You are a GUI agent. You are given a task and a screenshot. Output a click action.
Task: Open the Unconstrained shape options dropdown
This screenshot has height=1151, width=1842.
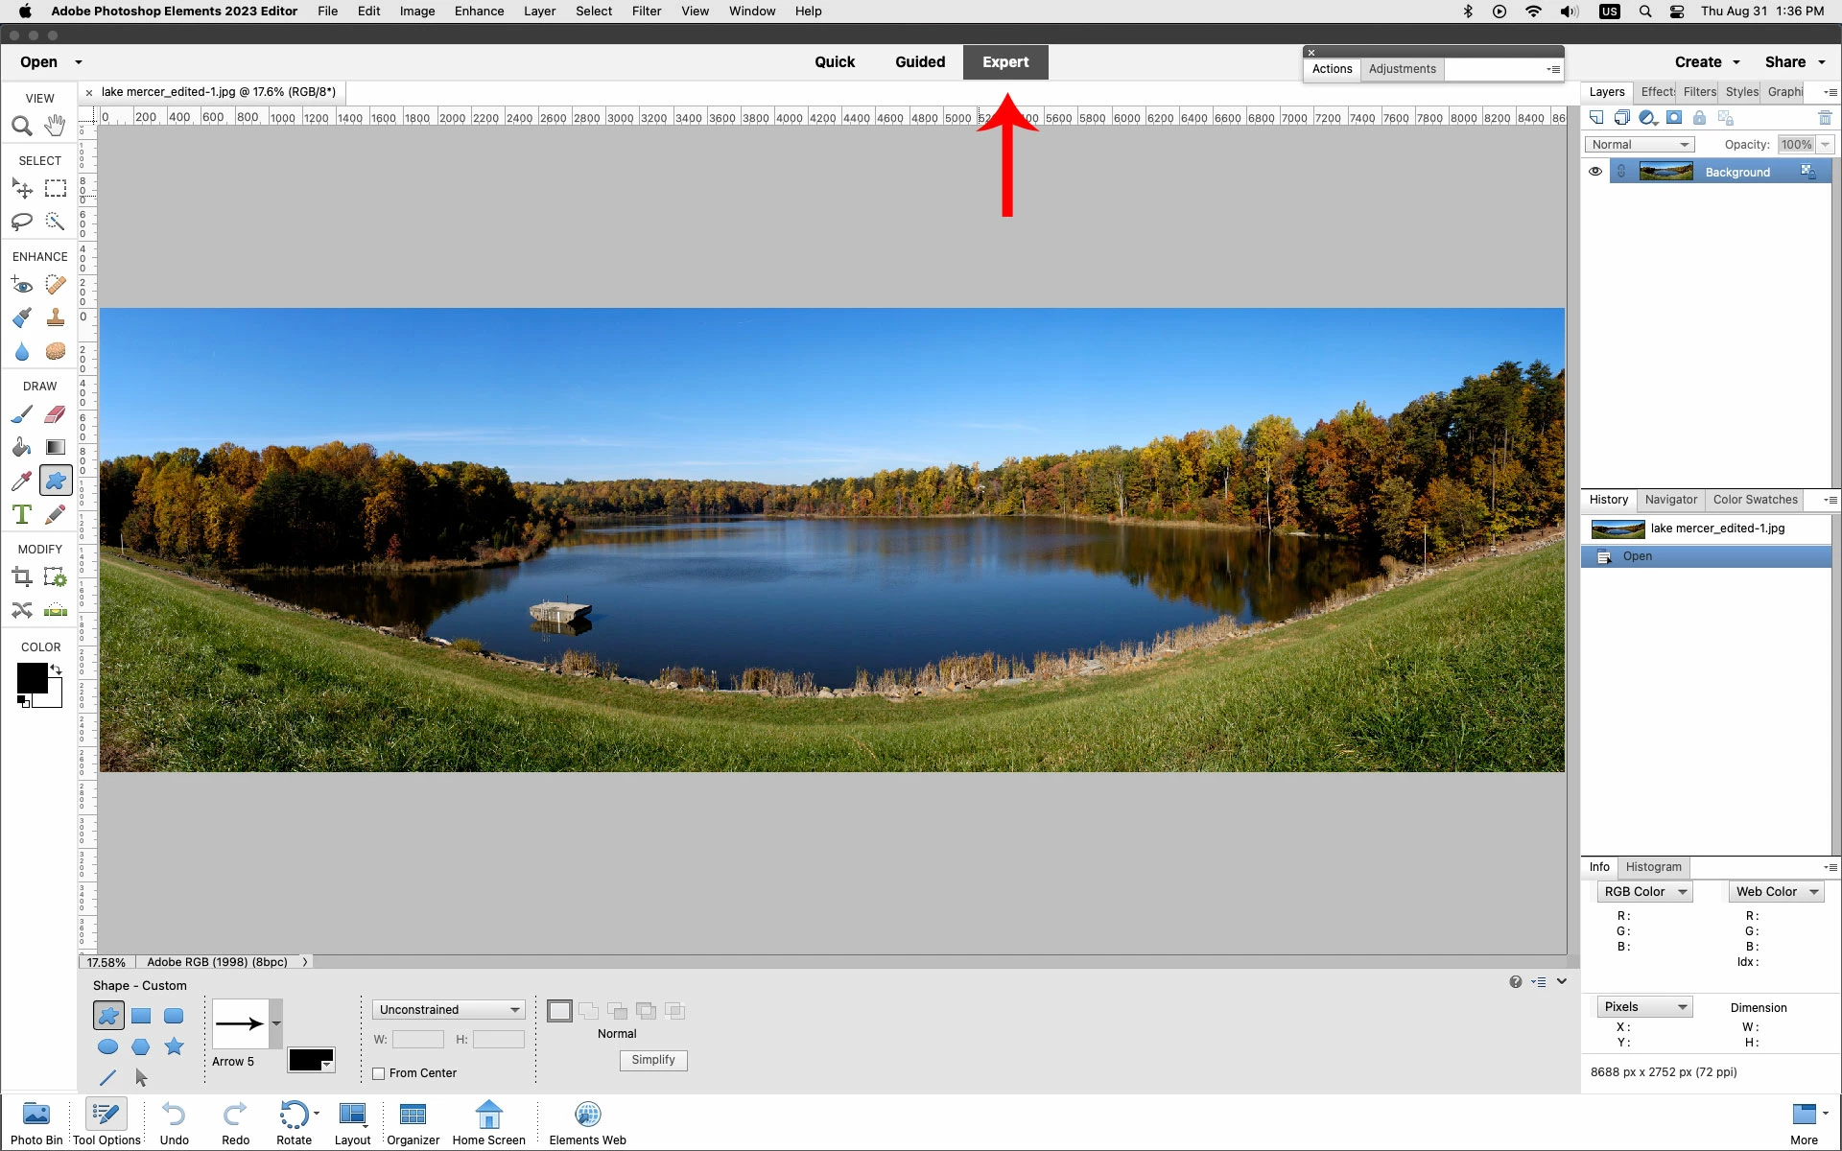point(448,1010)
